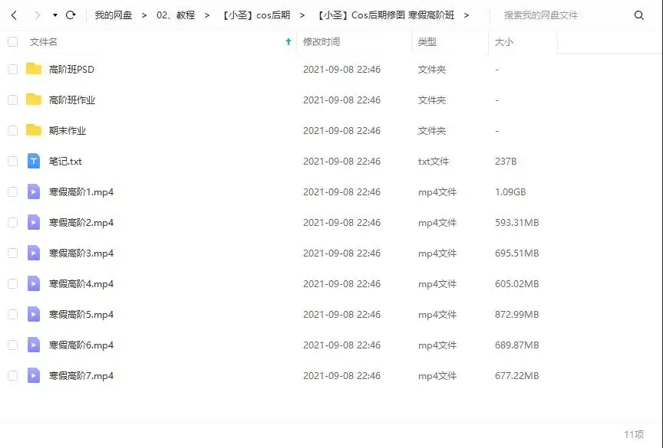
Task: Click the video icon for 寒假高阶7.mp4
Action: click(32, 375)
